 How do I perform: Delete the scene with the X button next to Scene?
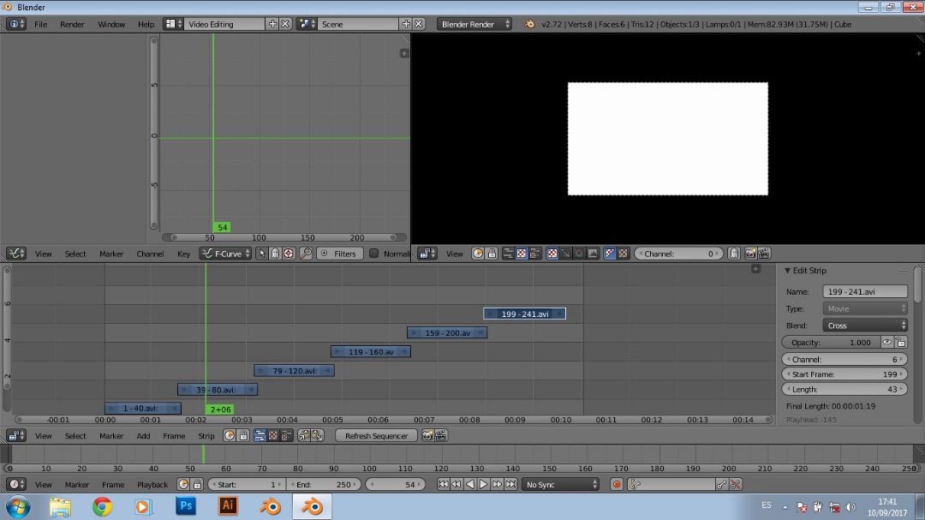419,24
